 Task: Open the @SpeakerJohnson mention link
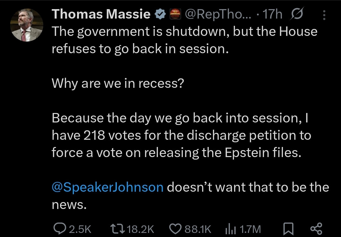tap(107, 187)
